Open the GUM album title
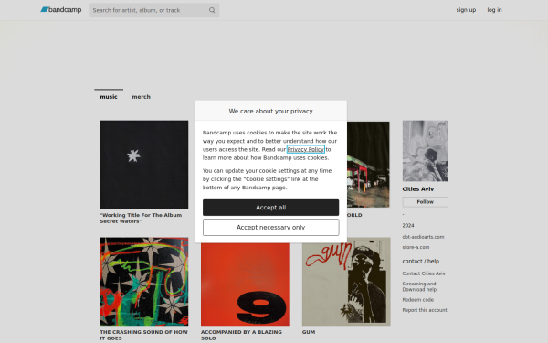The image size is (548, 343). 309,332
